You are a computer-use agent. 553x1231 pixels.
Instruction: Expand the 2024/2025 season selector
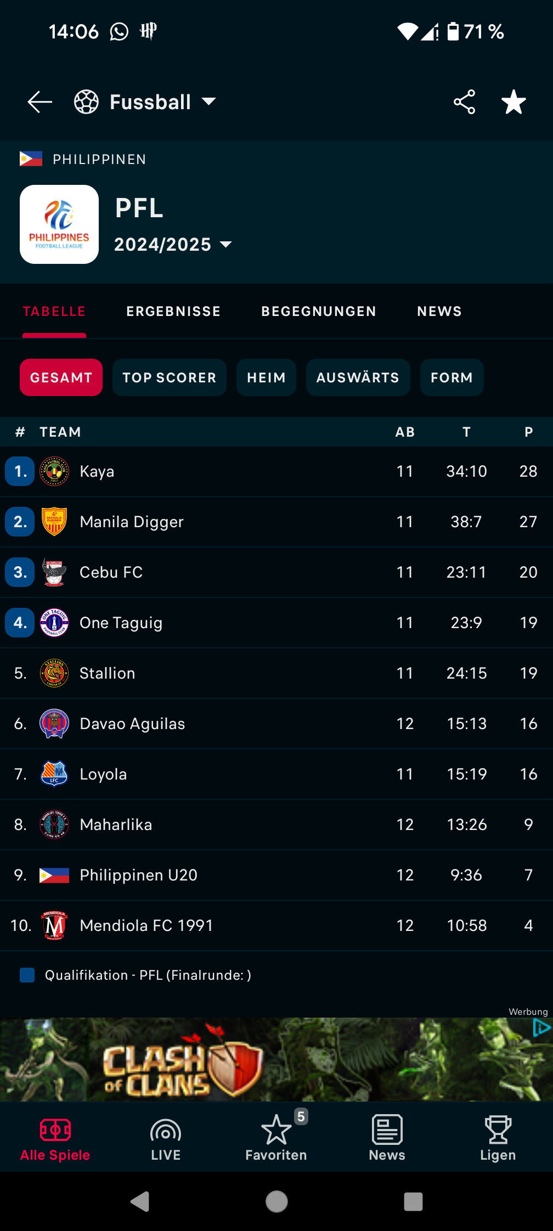[x=173, y=244]
